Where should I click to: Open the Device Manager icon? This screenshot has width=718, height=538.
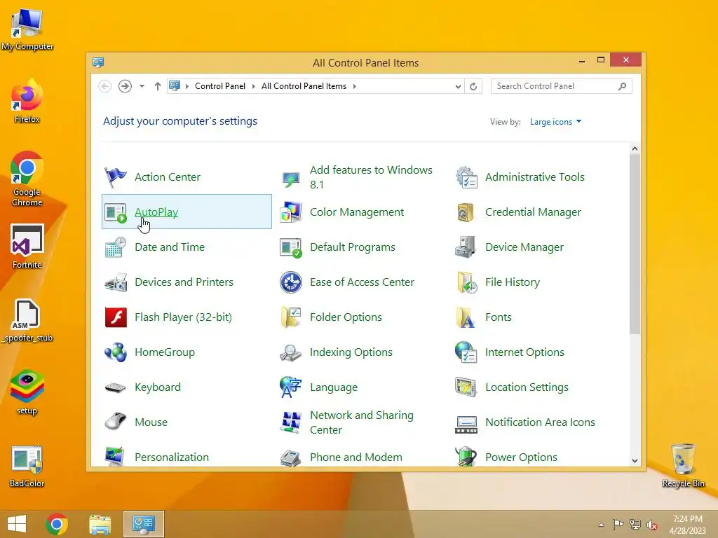pos(466,247)
